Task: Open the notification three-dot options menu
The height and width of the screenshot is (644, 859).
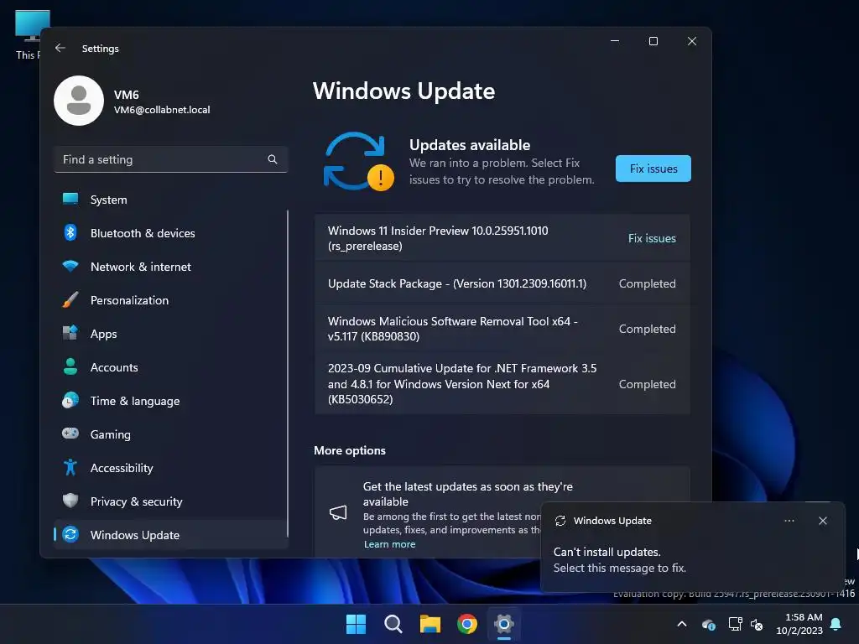Action: 789,521
